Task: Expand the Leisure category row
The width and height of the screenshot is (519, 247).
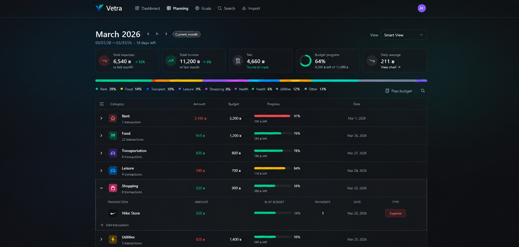Action: point(101,171)
